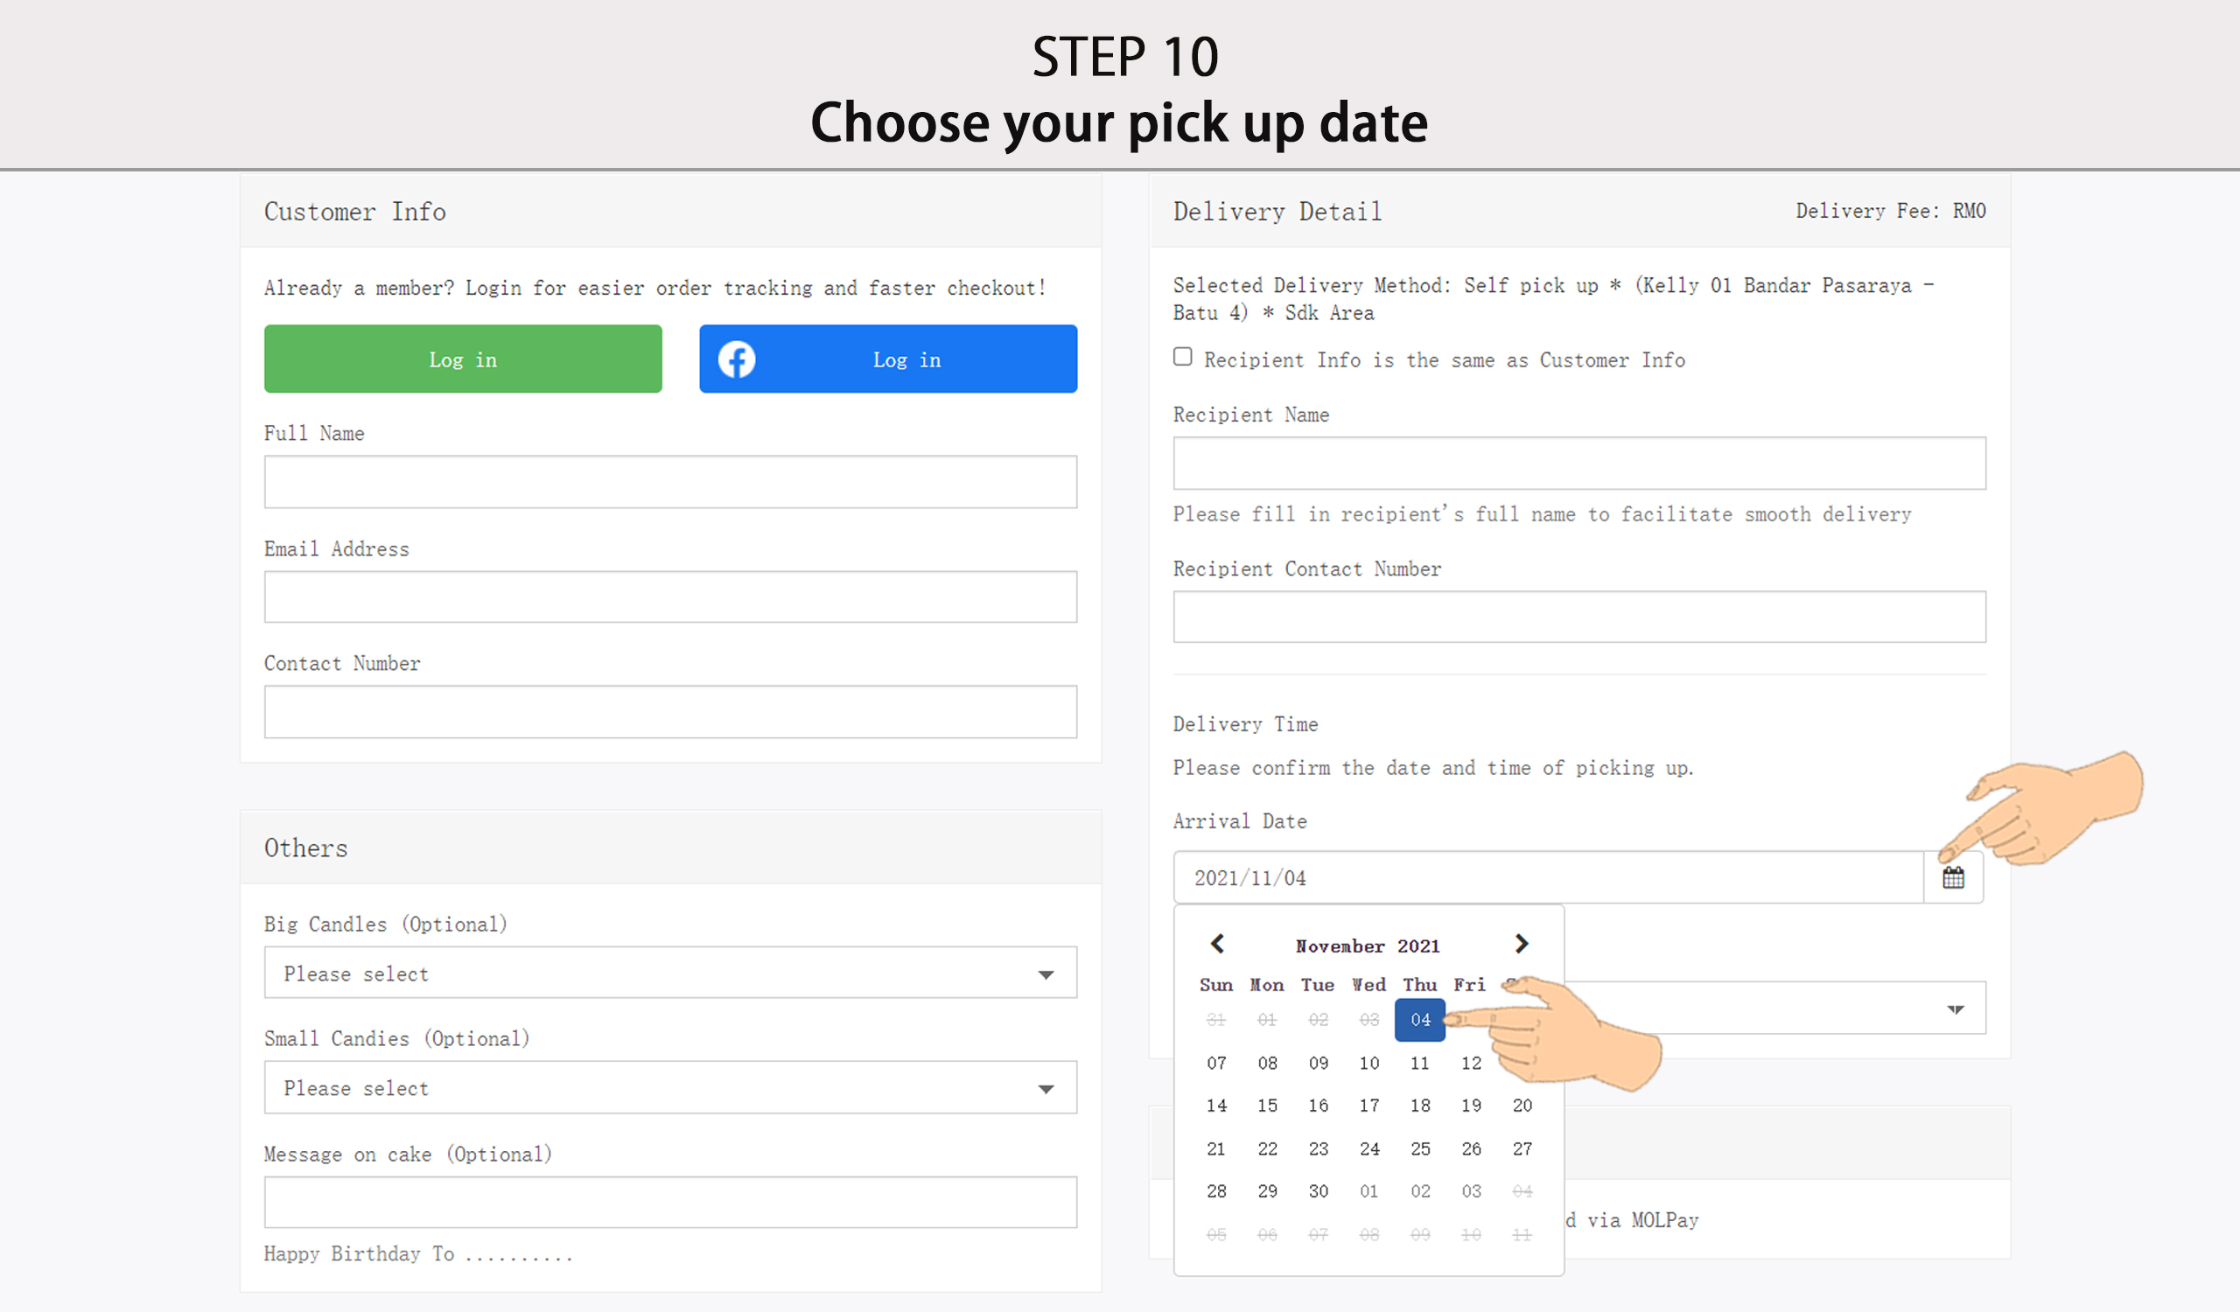
Task: Go to next month in calendar
Action: pyautogui.click(x=1521, y=944)
